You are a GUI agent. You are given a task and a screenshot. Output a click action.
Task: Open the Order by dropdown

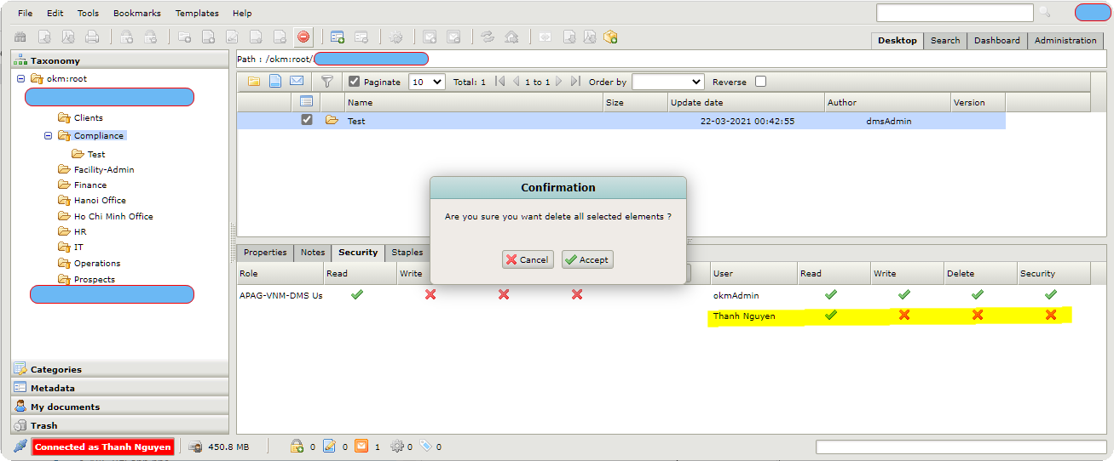coord(667,82)
